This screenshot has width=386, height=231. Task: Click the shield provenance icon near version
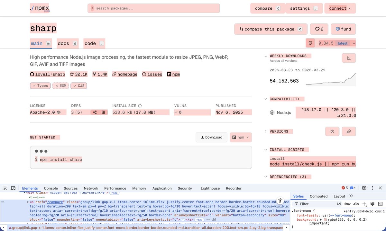tap(310, 43)
